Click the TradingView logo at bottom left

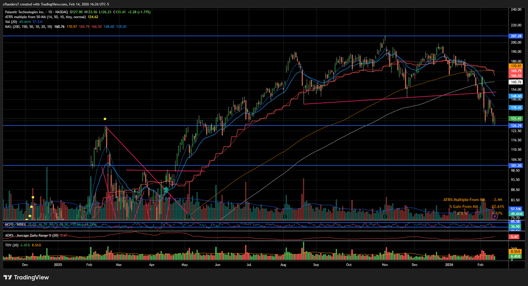pyautogui.click(x=27, y=277)
